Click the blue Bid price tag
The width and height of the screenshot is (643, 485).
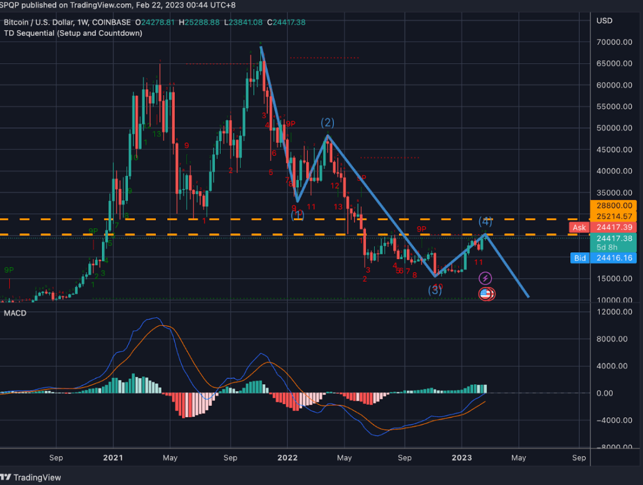click(x=579, y=258)
